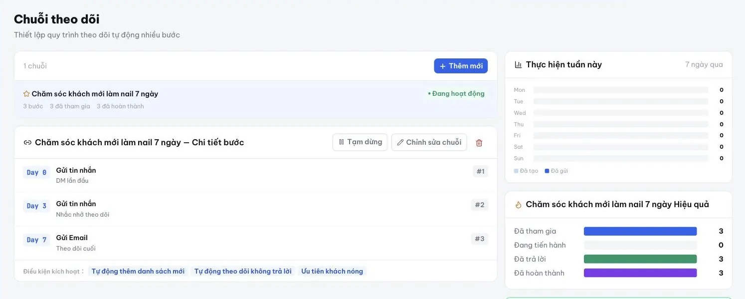Click the Ưu tiên khách nóng tag
The image size is (745, 299).
coord(332,272)
